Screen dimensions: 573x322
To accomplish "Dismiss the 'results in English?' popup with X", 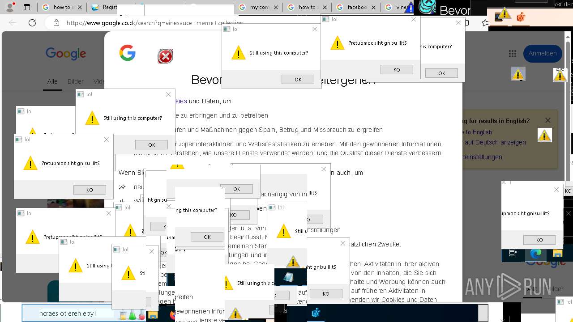I will coord(548,120).
